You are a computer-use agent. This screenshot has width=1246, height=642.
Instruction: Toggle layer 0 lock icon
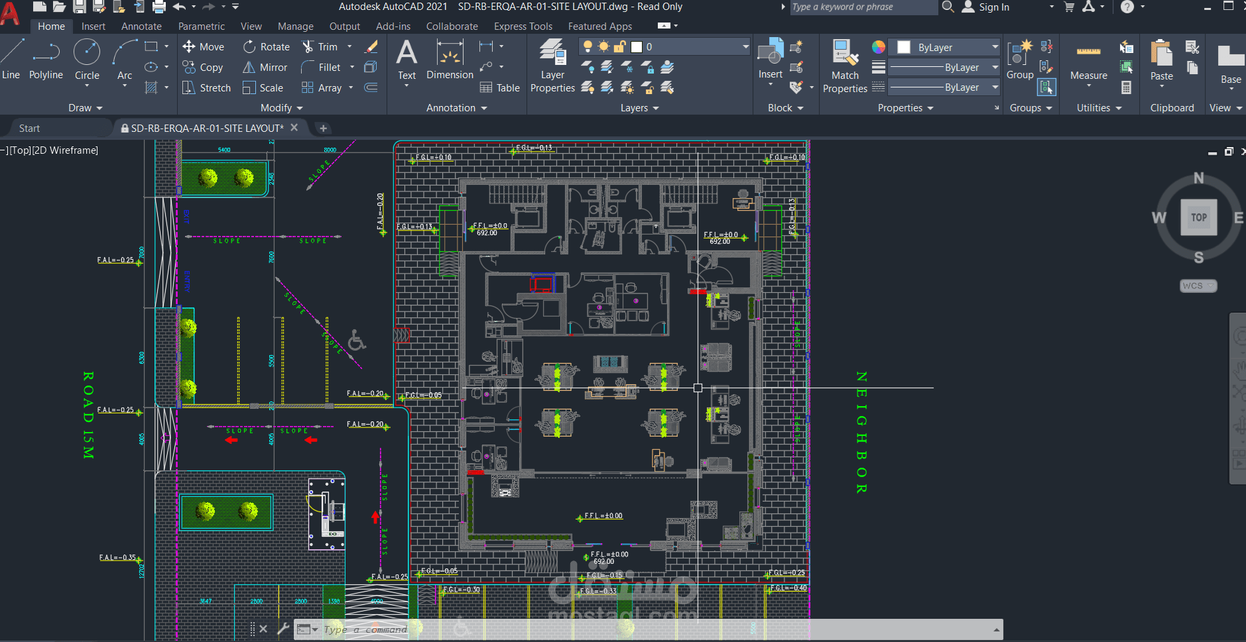(x=620, y=46)
